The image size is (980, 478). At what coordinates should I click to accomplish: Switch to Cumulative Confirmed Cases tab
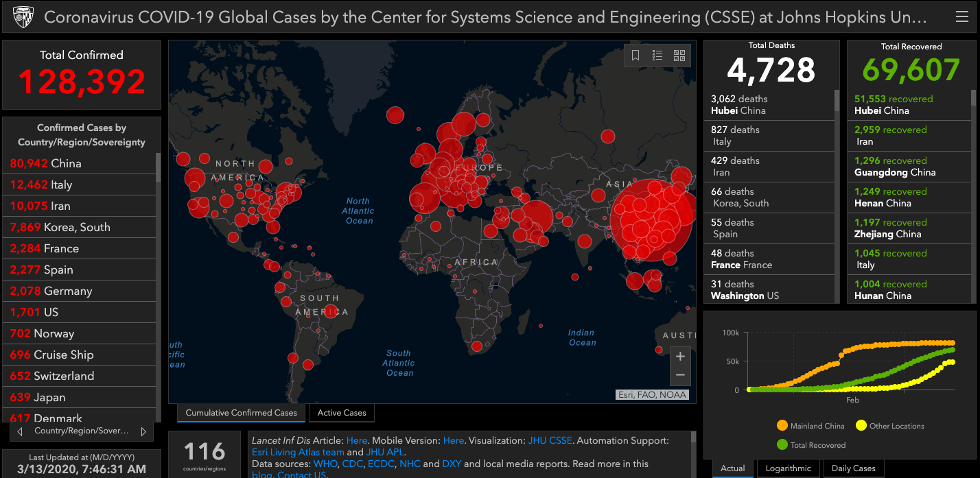click(241, 413)
